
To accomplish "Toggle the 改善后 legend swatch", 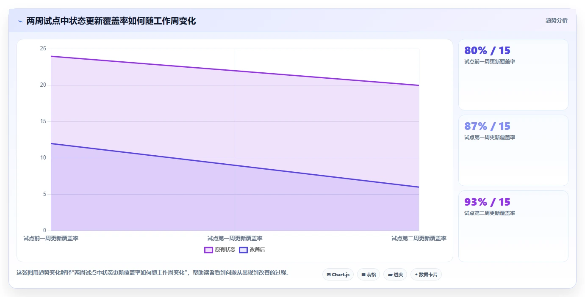I will [243, 250].
